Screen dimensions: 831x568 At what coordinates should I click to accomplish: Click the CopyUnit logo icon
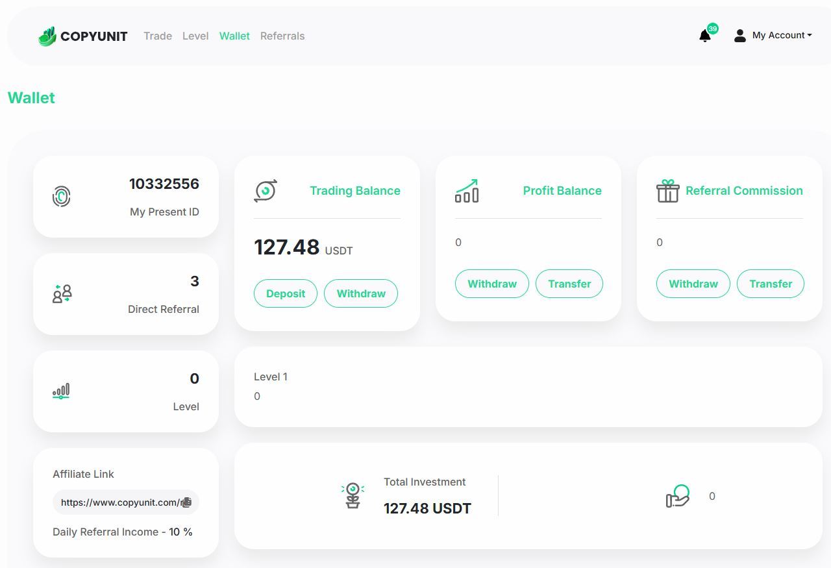tap(47, 36)
